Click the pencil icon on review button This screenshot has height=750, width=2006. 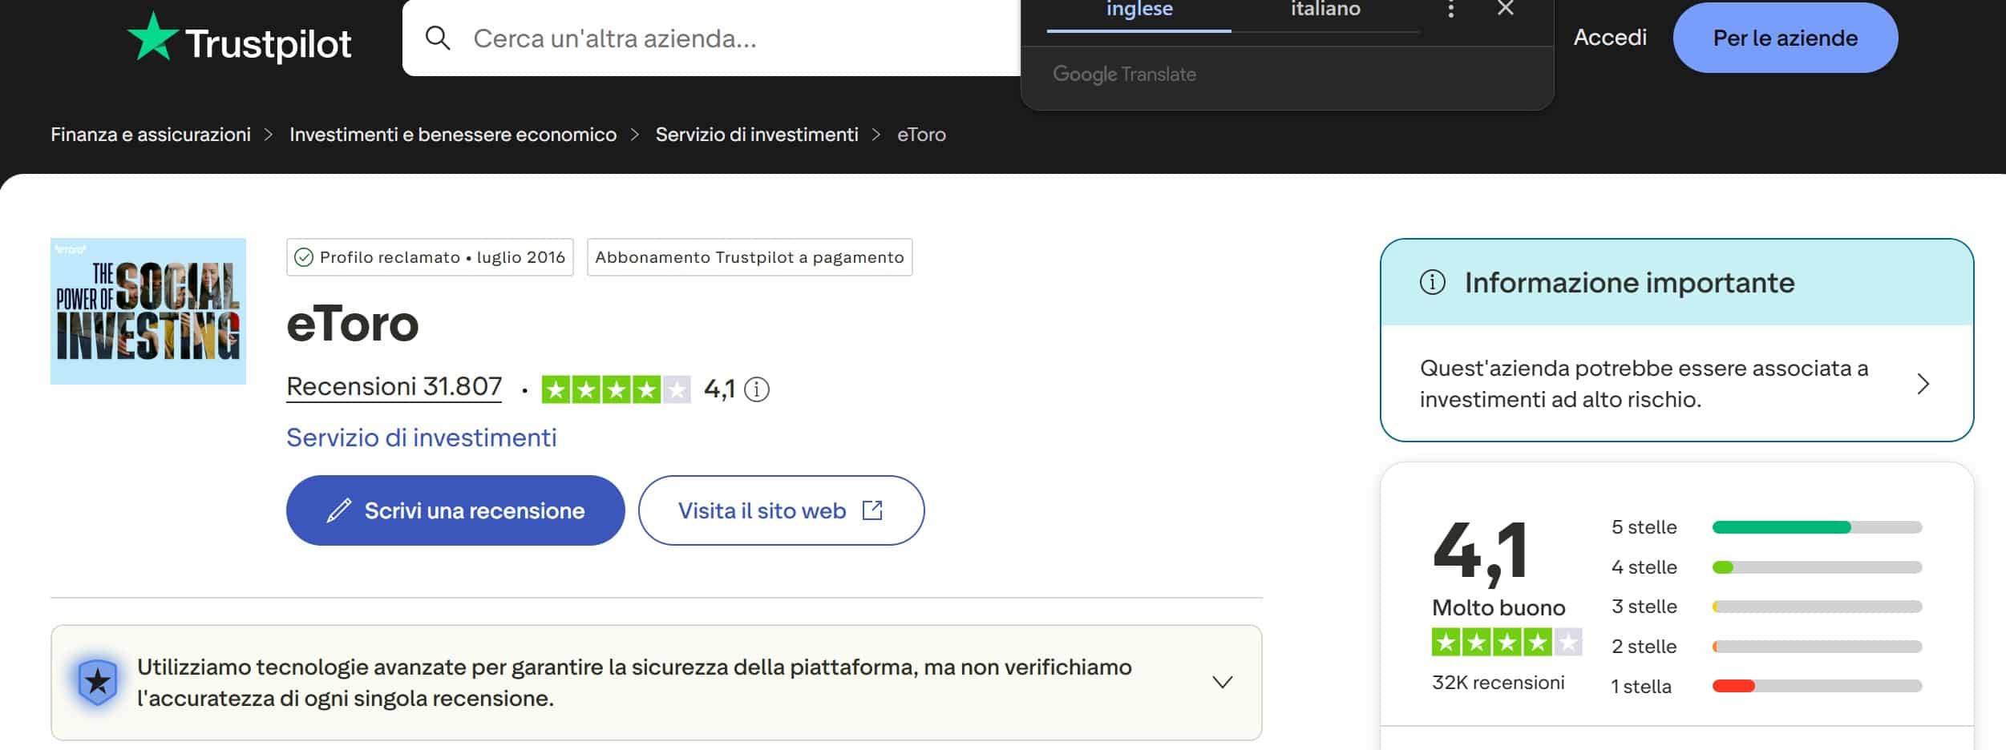(338, 510)
